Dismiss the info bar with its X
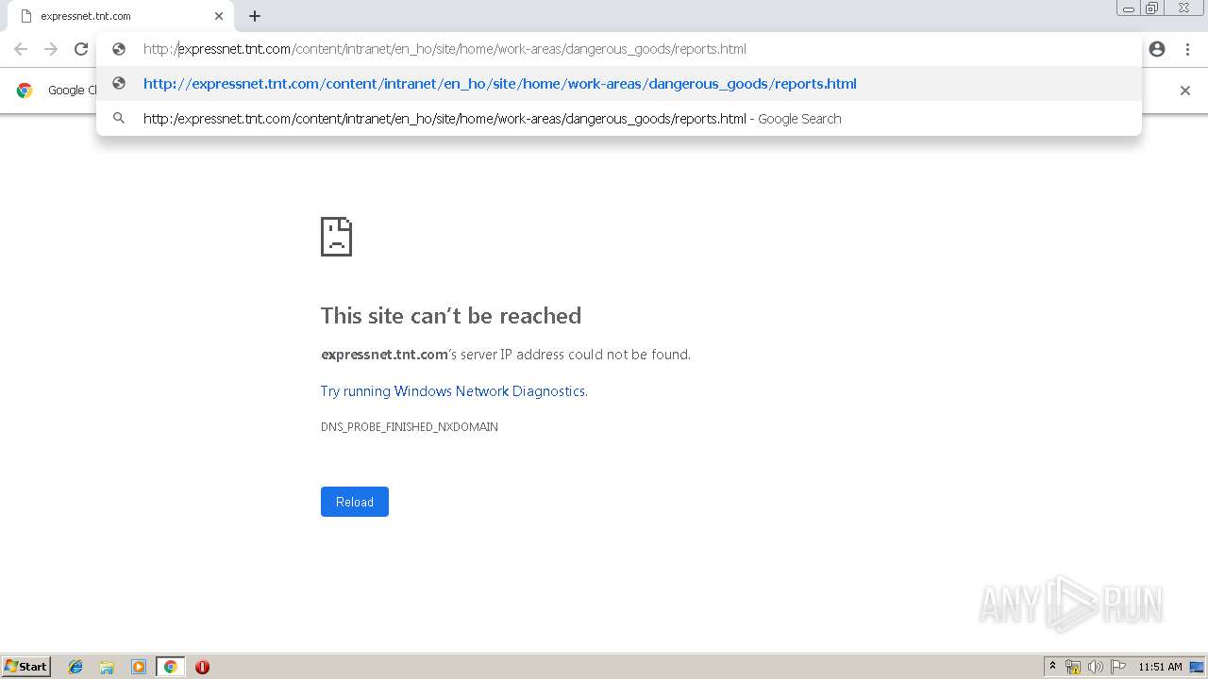Viewport: 1208px width, 679px height. (1185, 91)
